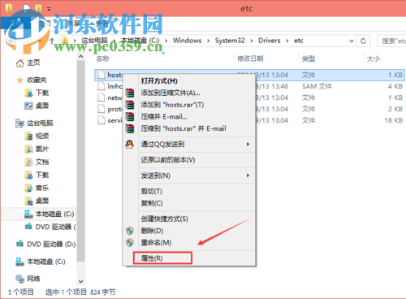The image size is (406, 299).
Task: Click the "18 KB" size cell
Action: (393, 120)
